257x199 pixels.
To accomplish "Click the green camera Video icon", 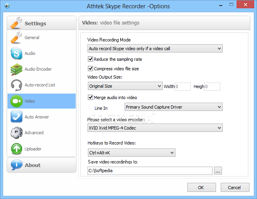I will pos(17,101).
